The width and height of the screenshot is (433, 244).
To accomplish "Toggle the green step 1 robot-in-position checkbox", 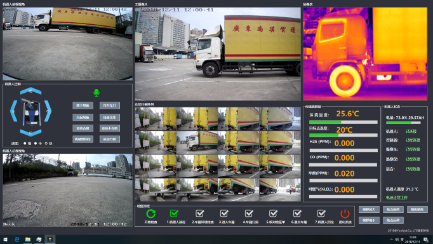I will tap(174, 213).
